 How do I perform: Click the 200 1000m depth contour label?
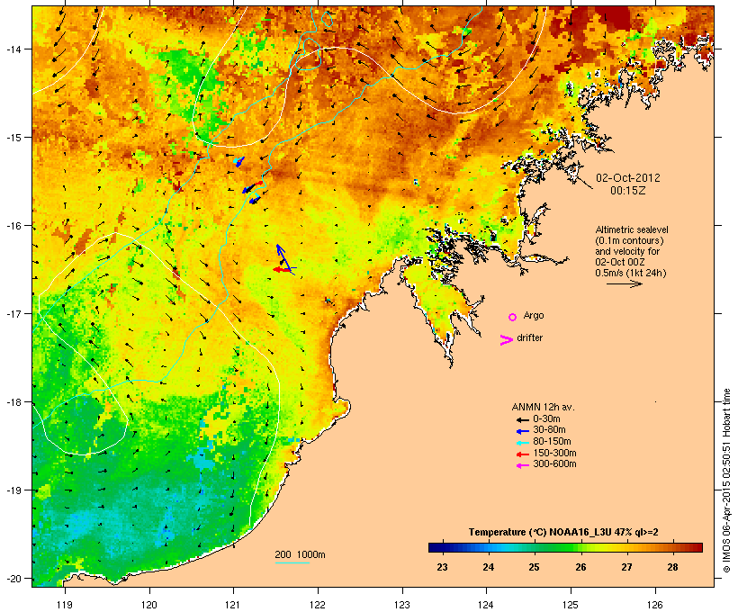point(300,554)
